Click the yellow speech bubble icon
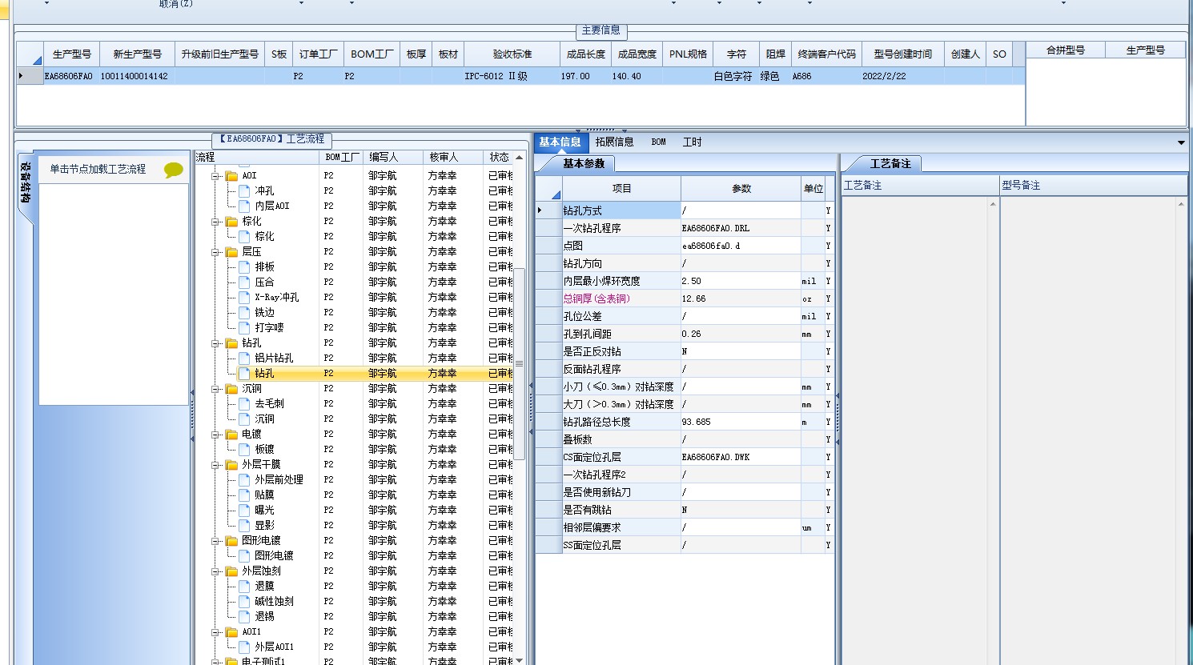This screenshot has width=1193, height=665. (173, 170)
